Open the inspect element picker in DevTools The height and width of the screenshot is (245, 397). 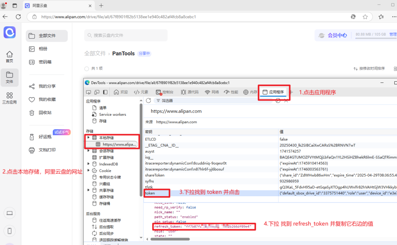[88, 92]
